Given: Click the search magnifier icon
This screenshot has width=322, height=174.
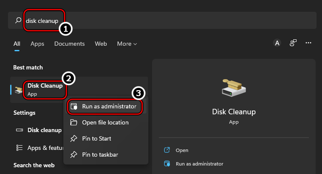Looking at the screenshot, I should click(x=18, y=20).
